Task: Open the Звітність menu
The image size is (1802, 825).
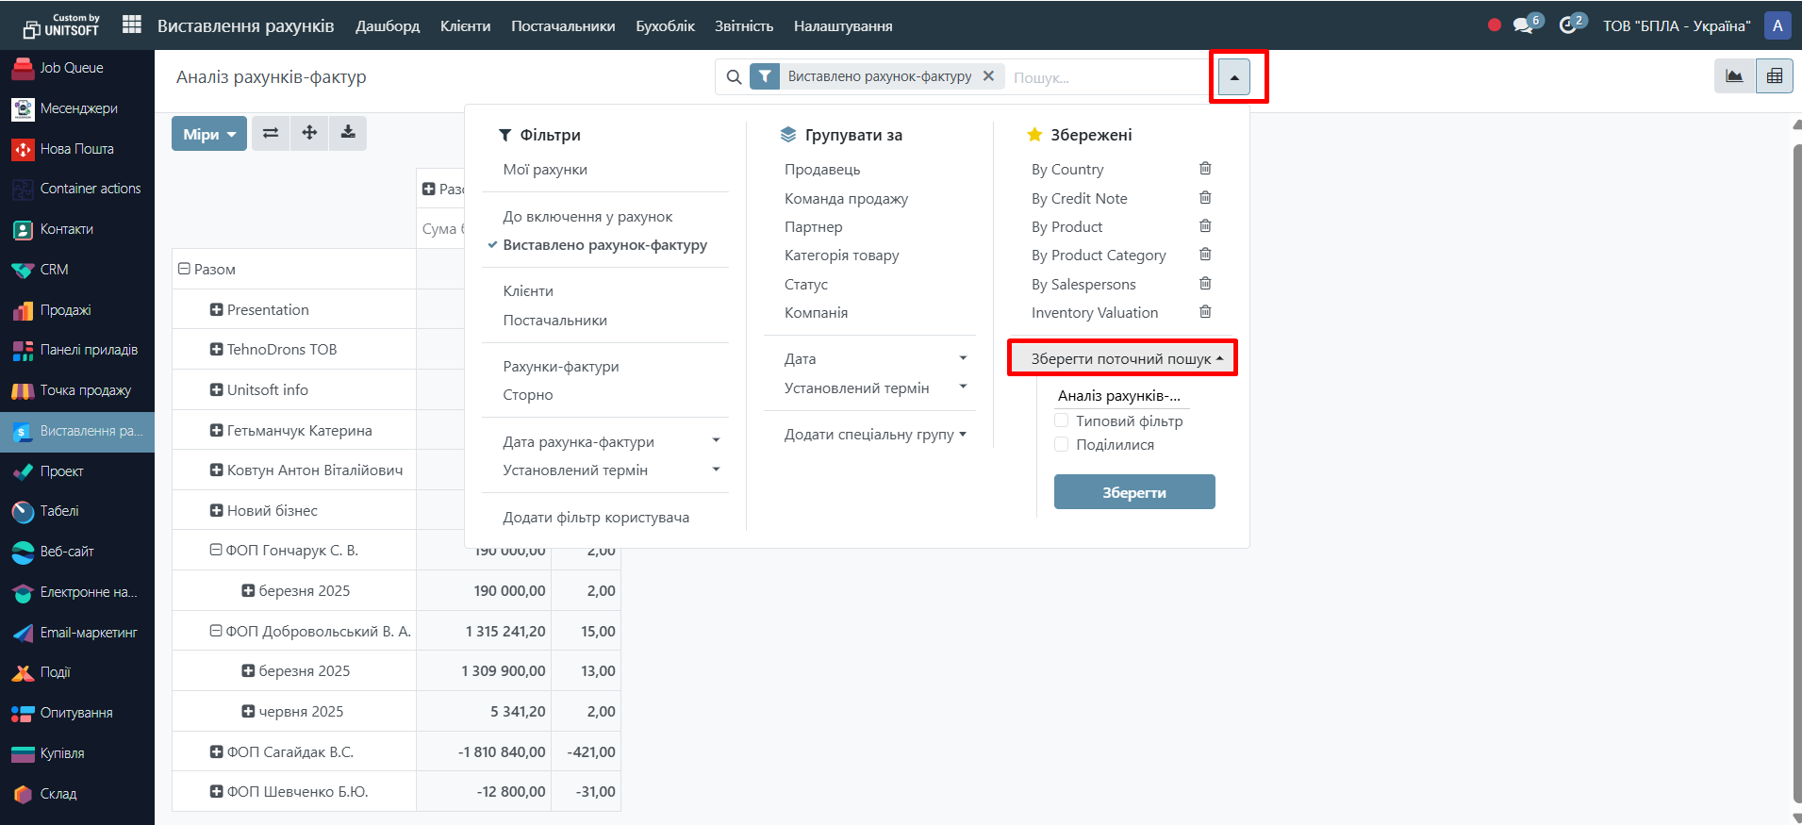Action: (743, 26)
